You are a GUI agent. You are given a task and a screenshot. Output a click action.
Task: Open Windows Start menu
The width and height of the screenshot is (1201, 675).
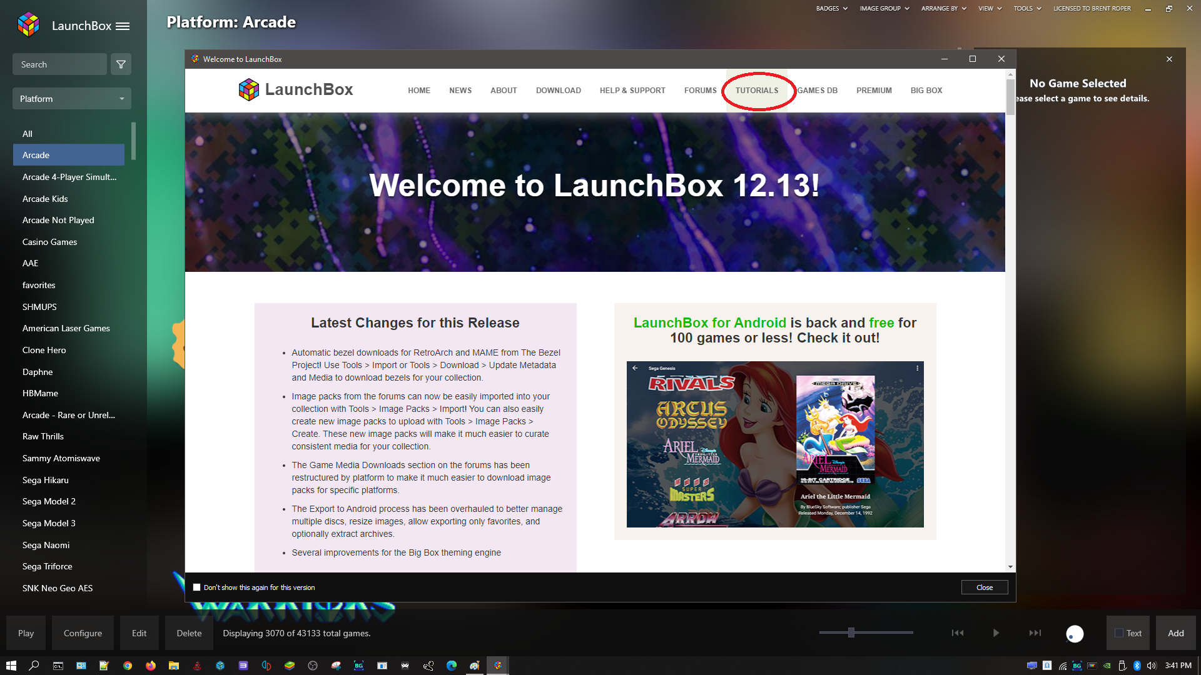[11, 666]
